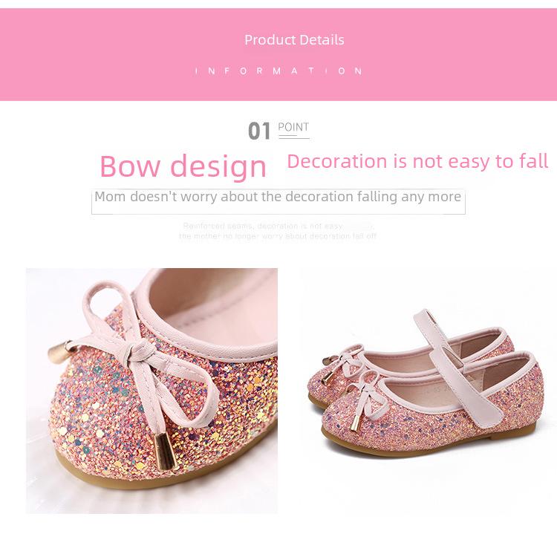Click the faded Reinforced seams description
Image resolution: width=557 pixels, height=554 pixels.
(x=278, y=231)
